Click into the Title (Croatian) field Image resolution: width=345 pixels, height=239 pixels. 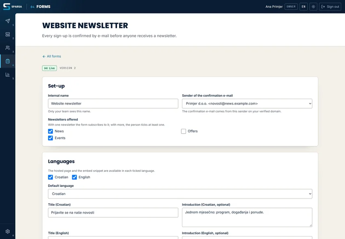113,213
